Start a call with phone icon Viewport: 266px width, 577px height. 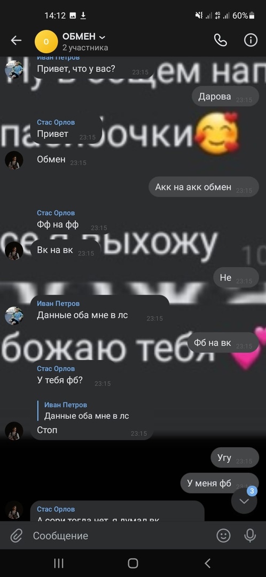[x=221, y=40]
